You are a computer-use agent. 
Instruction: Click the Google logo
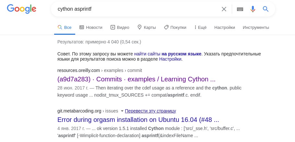(22, 9)
